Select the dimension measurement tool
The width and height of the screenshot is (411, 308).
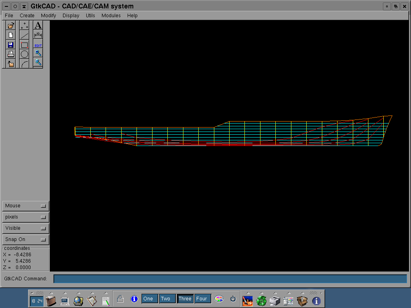coord(38,35)
